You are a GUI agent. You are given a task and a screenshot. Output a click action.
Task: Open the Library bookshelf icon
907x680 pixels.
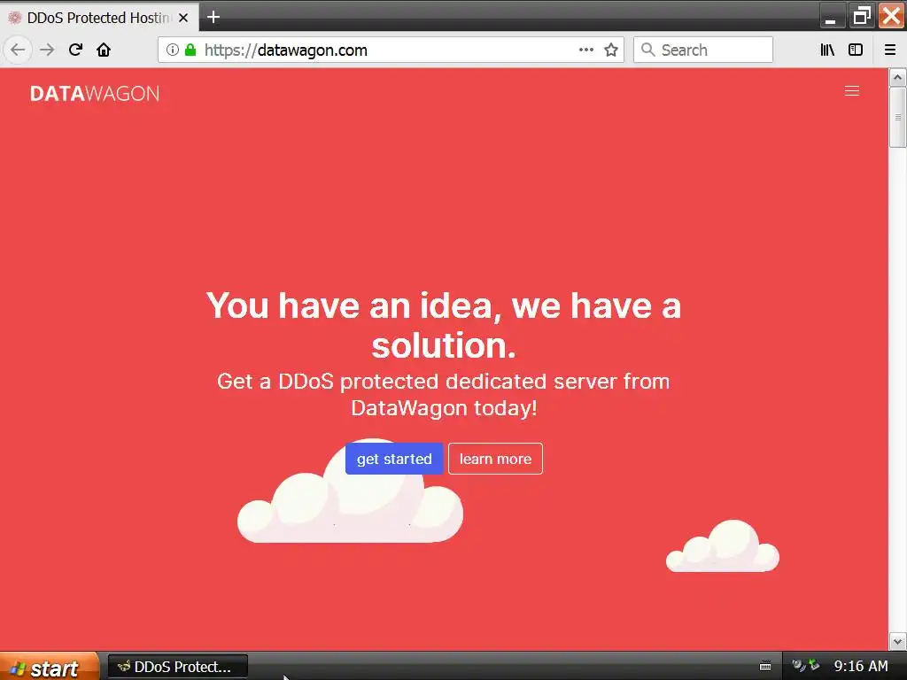click(827, 50)
